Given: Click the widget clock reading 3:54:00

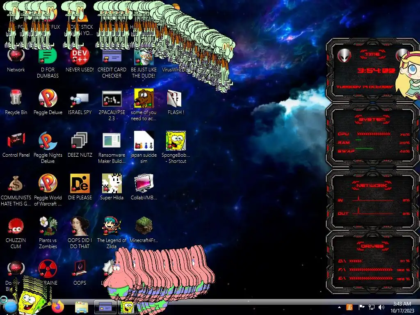Looking at the screenshot, I should (376, 71).
